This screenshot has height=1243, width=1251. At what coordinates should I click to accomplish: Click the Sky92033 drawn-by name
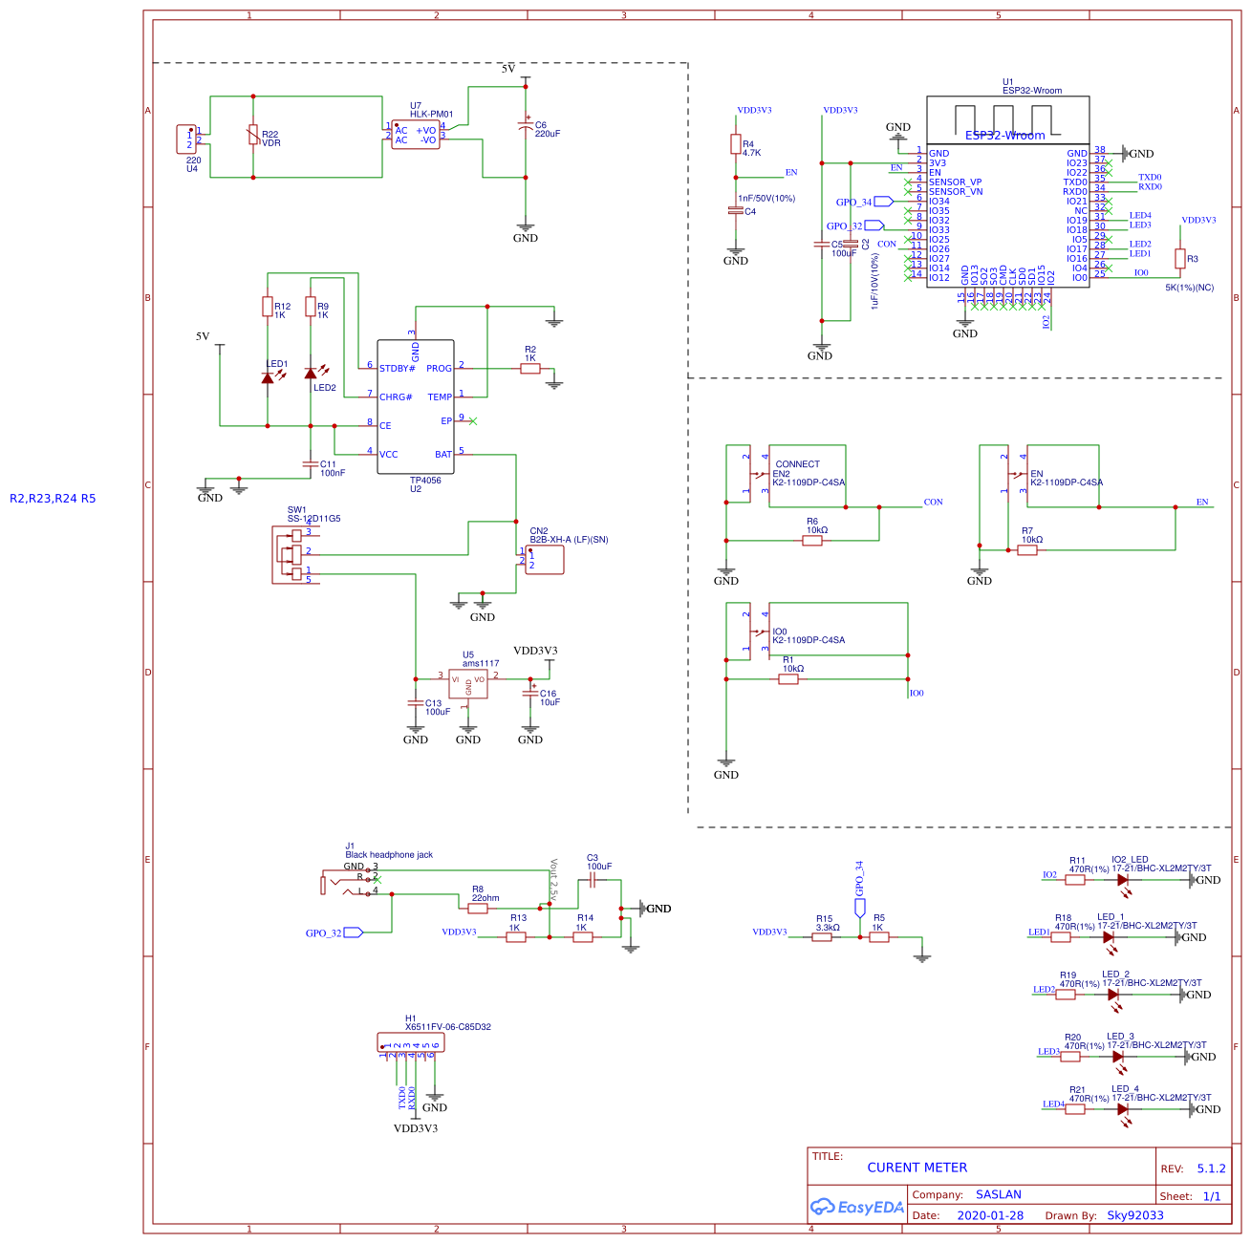pos(1134,1214)
